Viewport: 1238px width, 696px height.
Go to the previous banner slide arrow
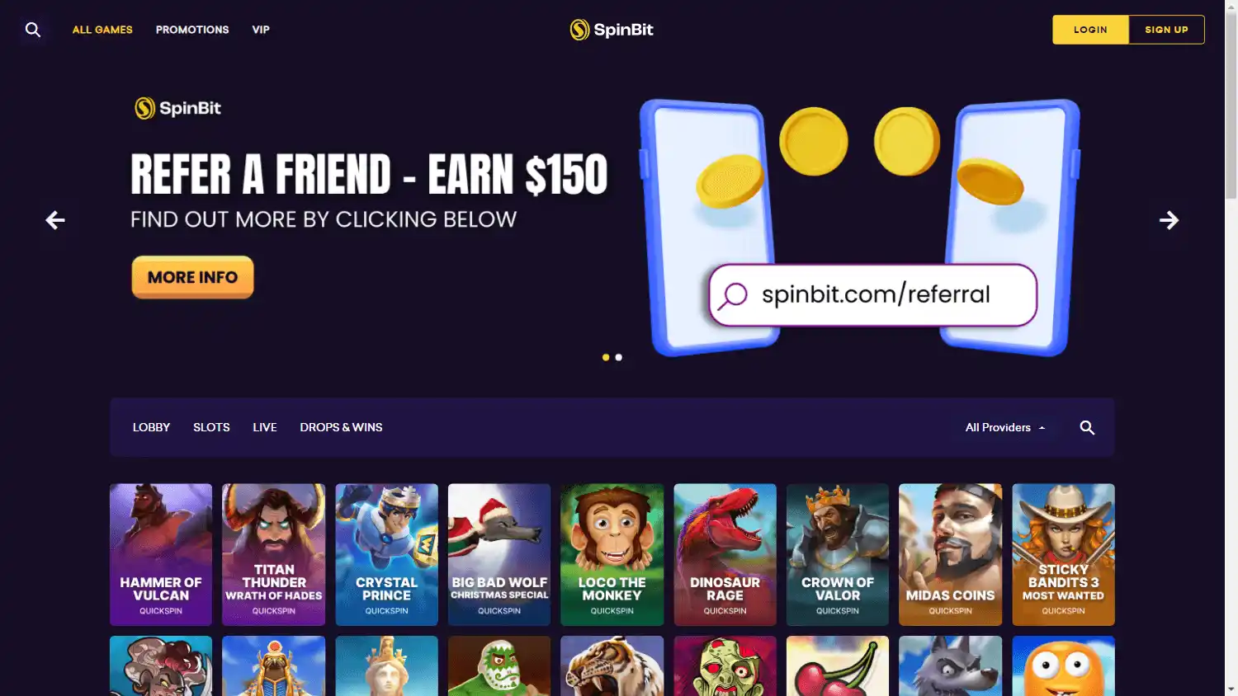[55, 220]
